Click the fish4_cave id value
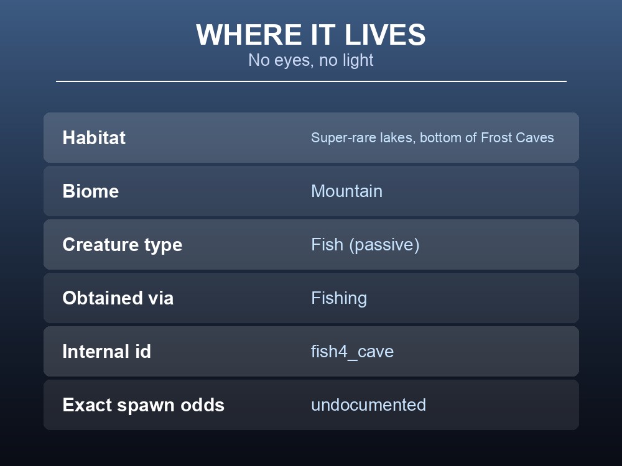The width and height of the screenshot is (622, 466). pos(352,352)
